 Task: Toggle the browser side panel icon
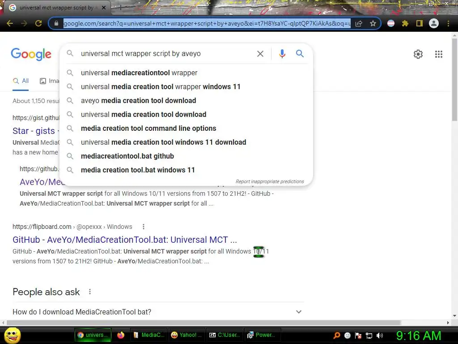419,23
